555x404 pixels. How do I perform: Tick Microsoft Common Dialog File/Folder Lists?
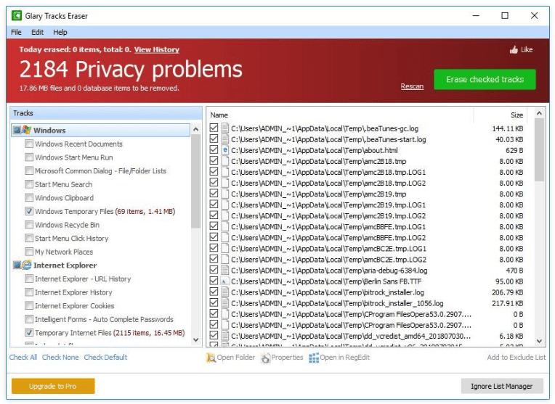click(x=29, y=170)
